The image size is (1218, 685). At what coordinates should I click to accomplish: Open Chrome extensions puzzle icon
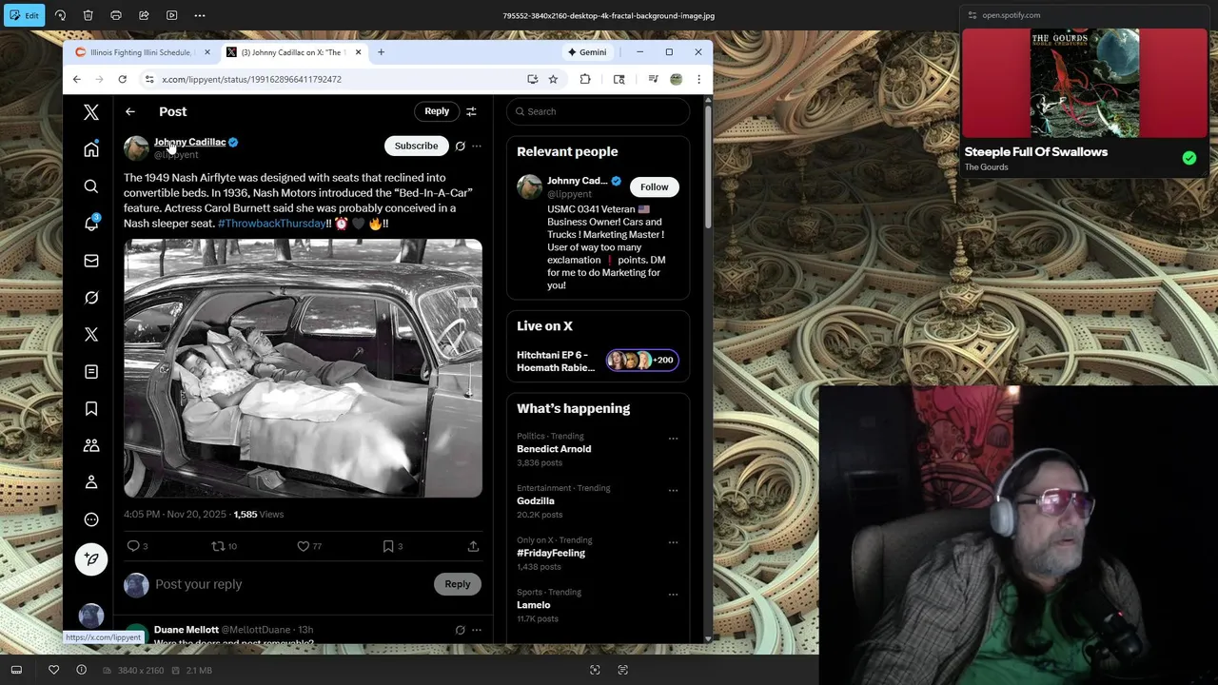click(x=585, y=79)
